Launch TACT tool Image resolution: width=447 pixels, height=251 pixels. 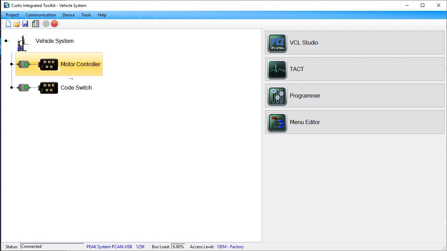[355, 69]
